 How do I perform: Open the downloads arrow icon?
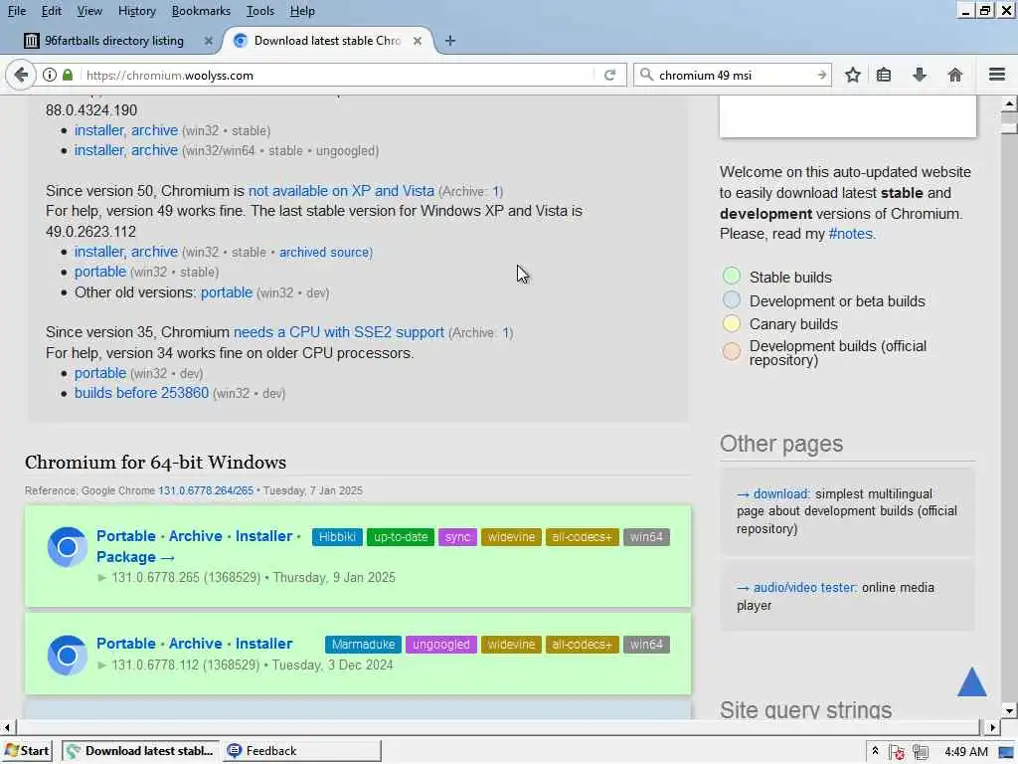[920, 75]
